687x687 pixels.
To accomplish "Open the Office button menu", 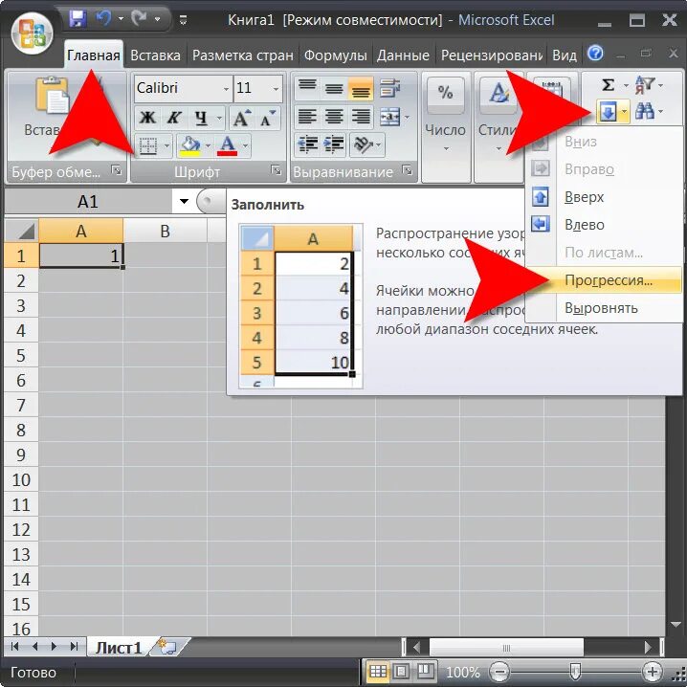I will [x=32, y=33].
